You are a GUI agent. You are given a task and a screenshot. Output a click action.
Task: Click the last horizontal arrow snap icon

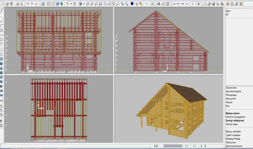[x=187, y=4]
